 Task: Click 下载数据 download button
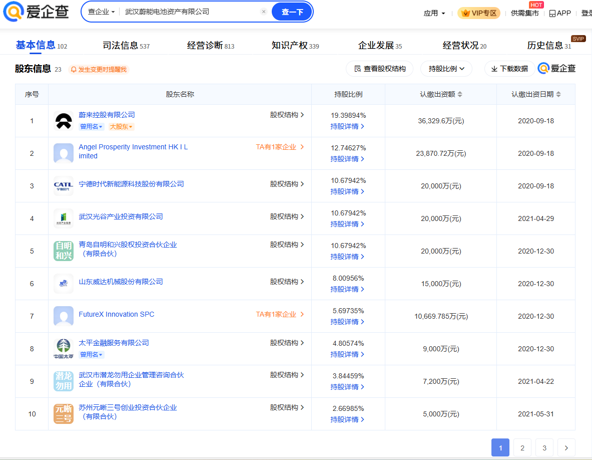pyautogui.click(x=509, y=69)
